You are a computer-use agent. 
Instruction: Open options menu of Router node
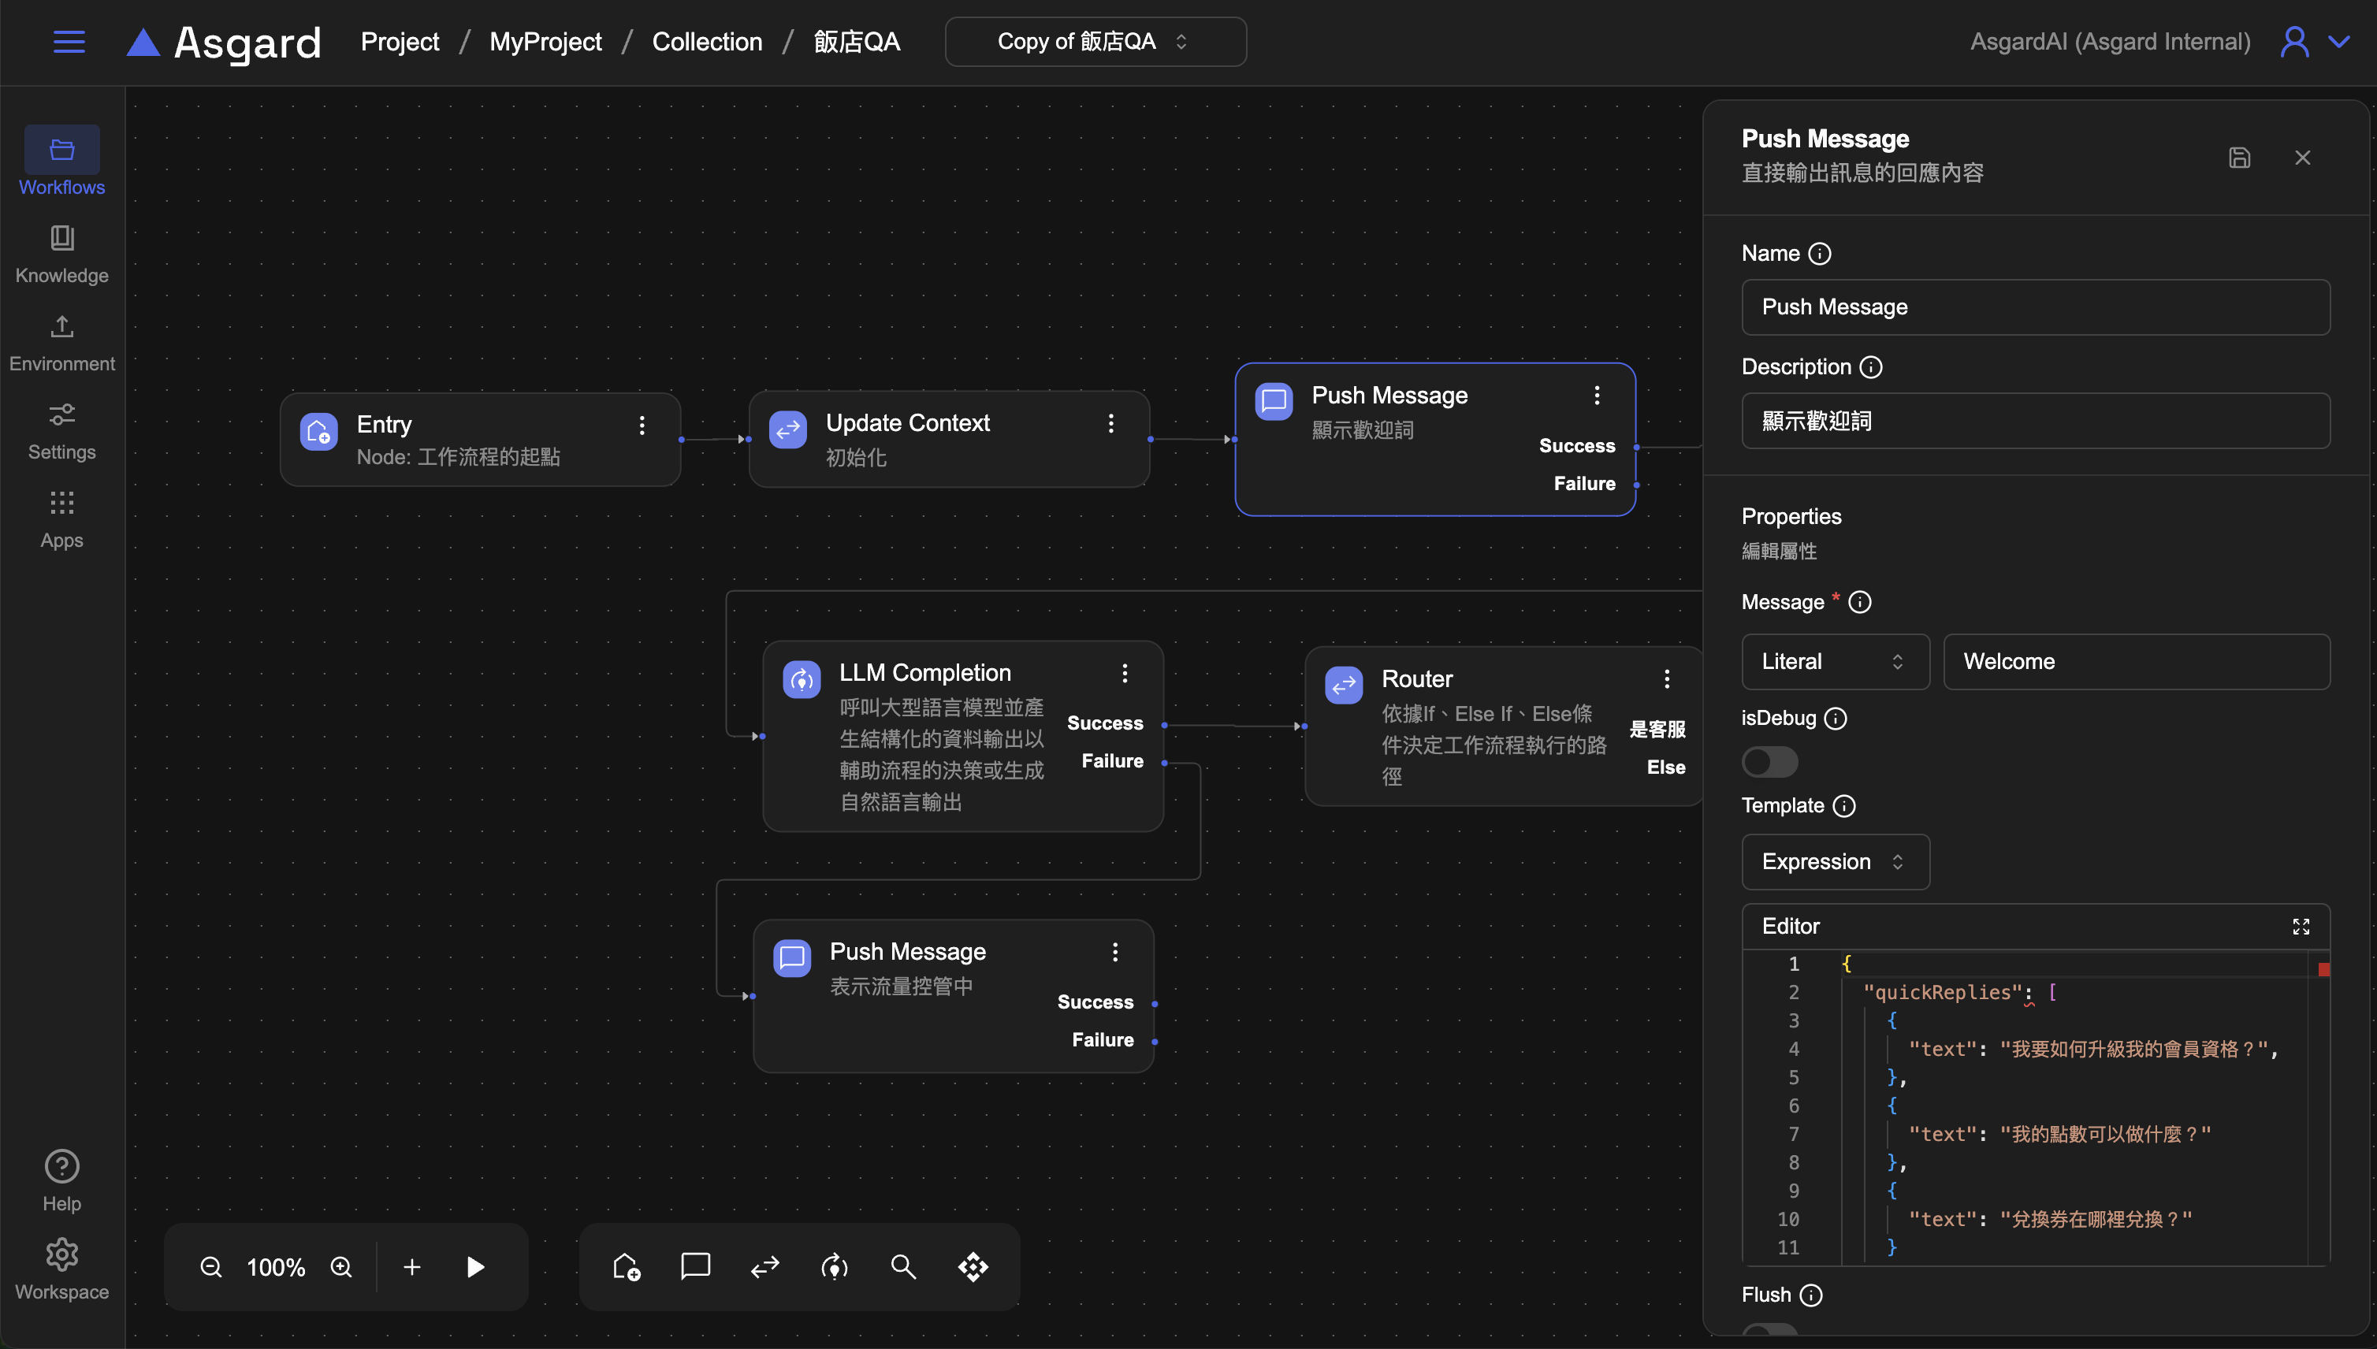1666,679
